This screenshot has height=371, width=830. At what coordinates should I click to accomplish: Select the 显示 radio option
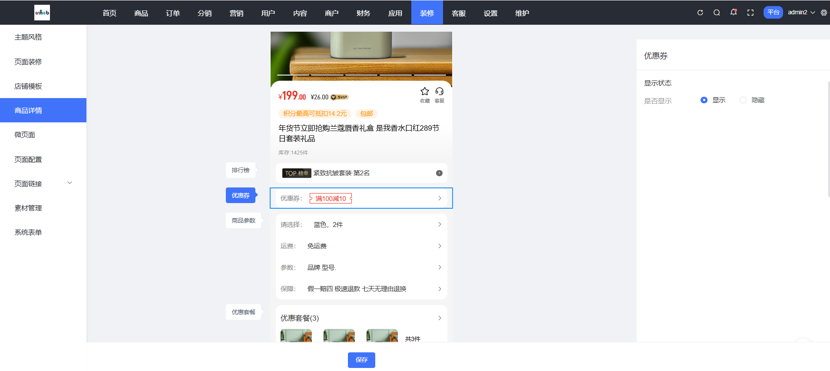[x=704, y=100]
